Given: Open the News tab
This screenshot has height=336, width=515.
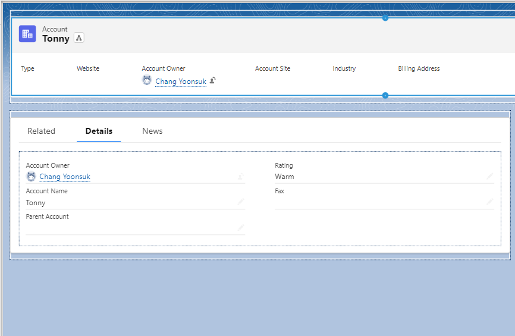Looking at the screenshot, I should click(x=152, y=131).
